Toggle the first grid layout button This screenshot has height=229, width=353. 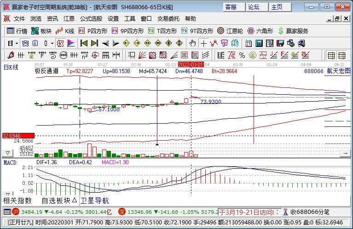(331, 55)
